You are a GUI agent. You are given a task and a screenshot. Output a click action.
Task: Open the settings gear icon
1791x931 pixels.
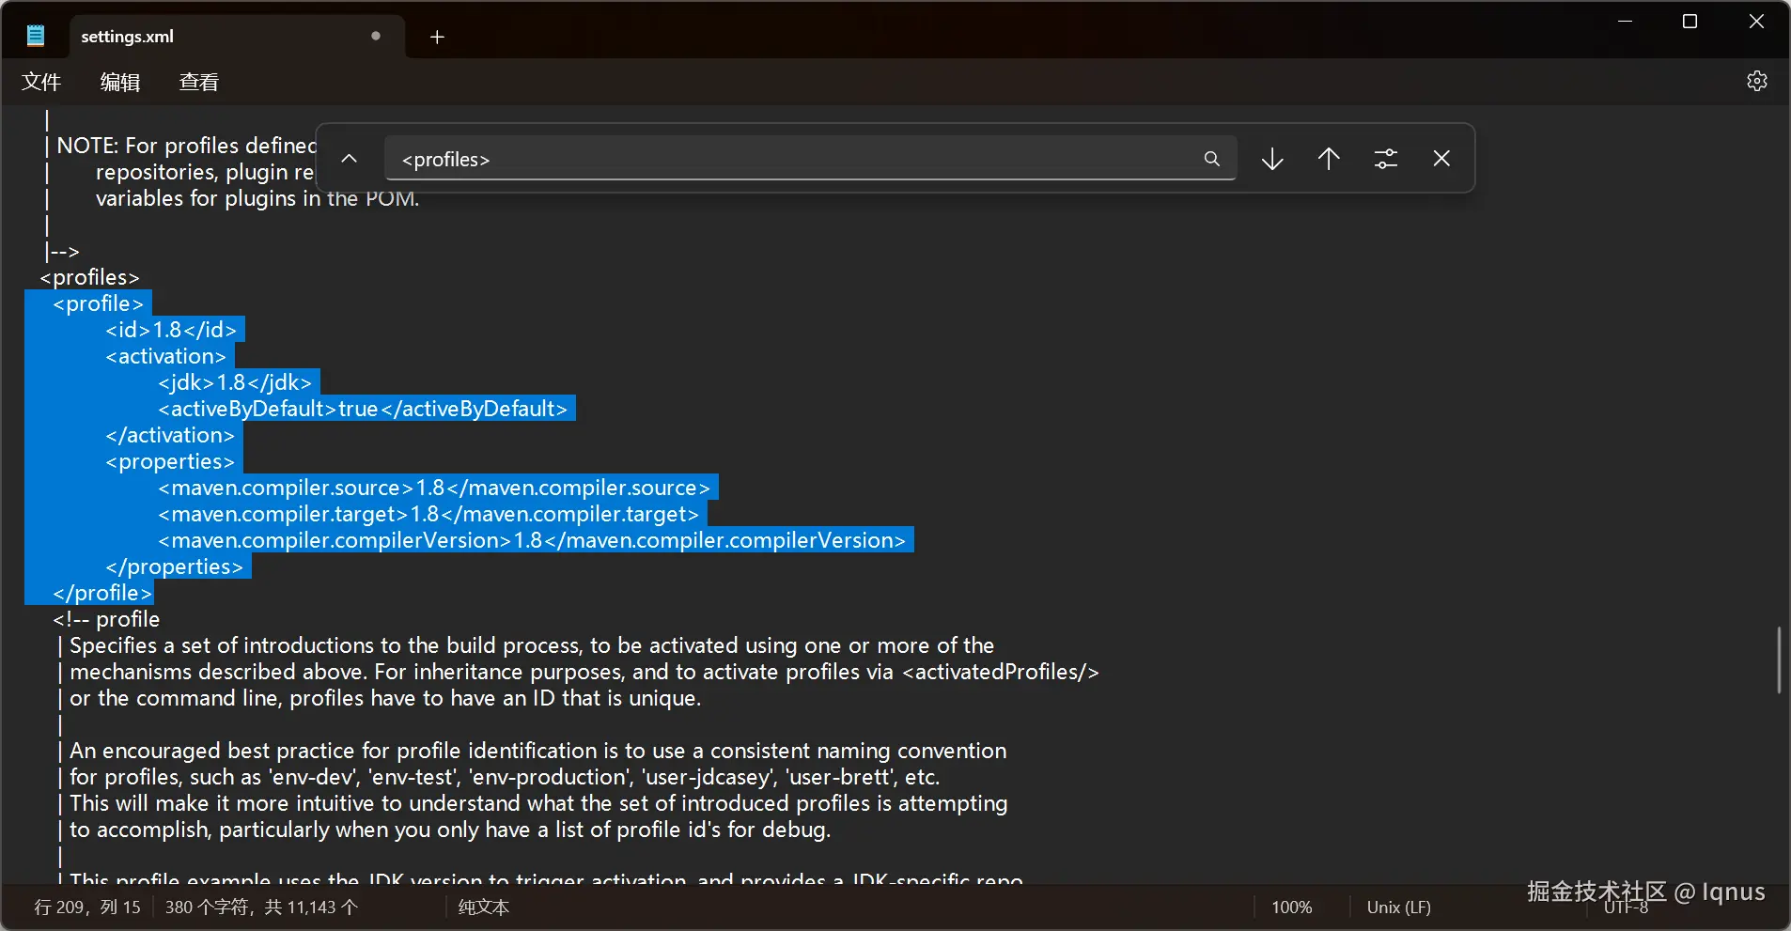pos(1756,82)
